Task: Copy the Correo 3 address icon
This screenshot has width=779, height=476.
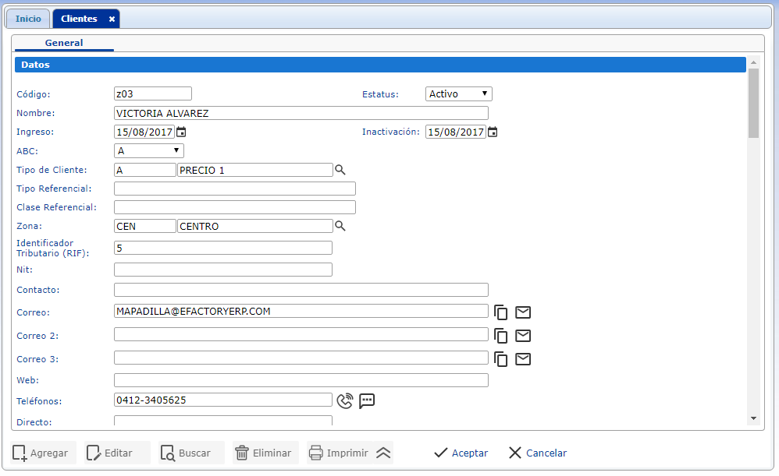Action: [x=501, y=359]
